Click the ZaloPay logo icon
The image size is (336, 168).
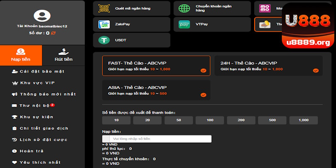[x=104, y=24]
